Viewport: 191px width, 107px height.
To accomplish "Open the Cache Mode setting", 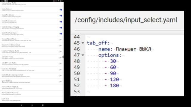I will pos(32,100).
